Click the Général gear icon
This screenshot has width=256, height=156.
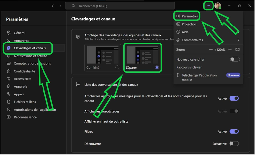coord(9,33)
